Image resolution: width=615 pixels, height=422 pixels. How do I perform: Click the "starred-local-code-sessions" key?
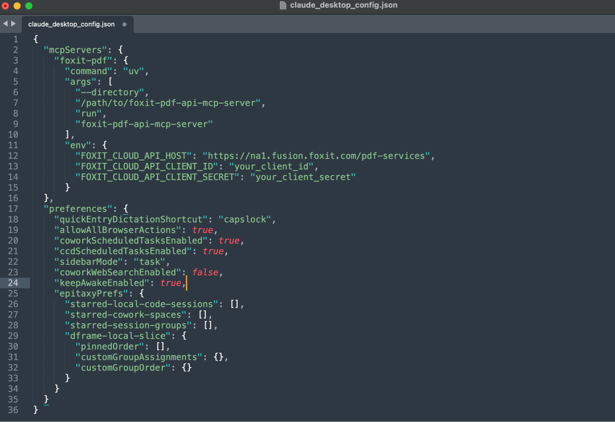[x=142, y=304]
